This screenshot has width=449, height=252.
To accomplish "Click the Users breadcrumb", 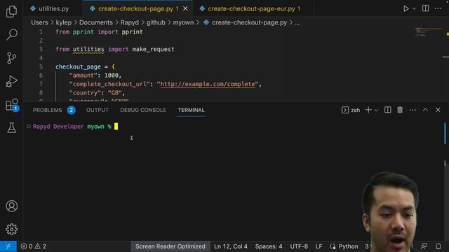I will pyautogui.click(x=39, y=22).
